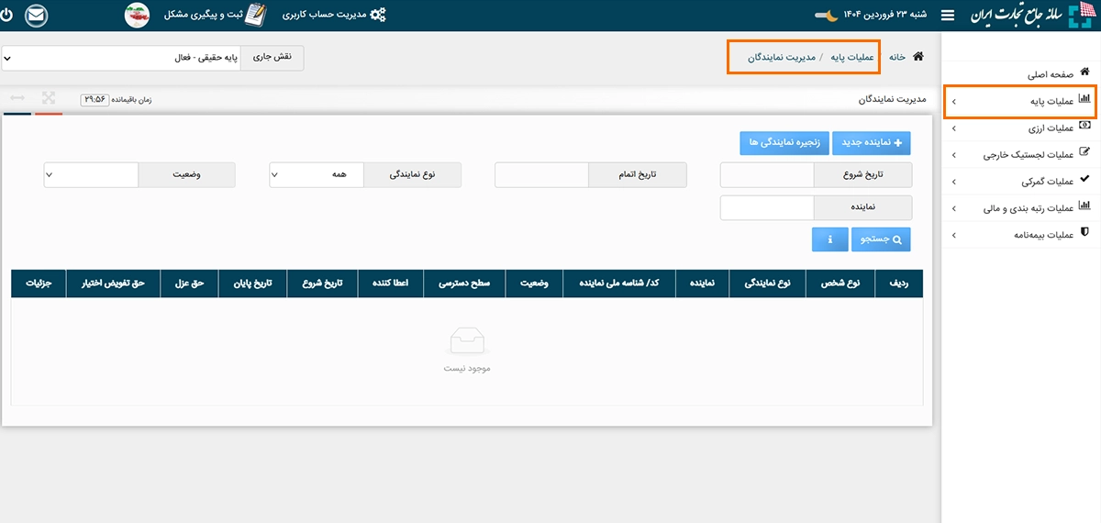Click the نماینده جدید button
The image size is (1101, 523).
(873, 143)
